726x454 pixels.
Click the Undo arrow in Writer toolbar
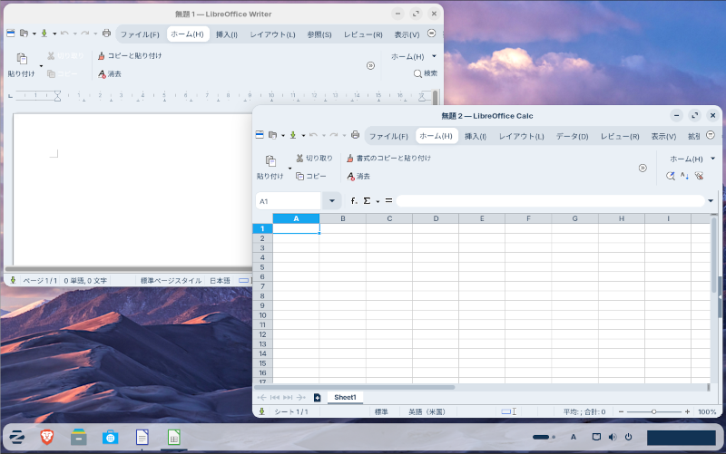pyautogui.click(x=64, y=33)
